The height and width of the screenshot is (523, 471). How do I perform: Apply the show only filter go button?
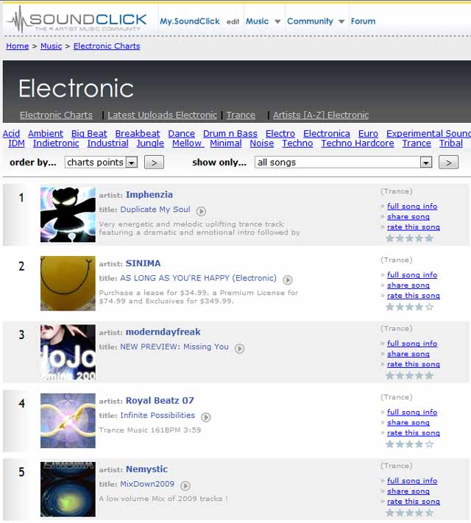448,163
